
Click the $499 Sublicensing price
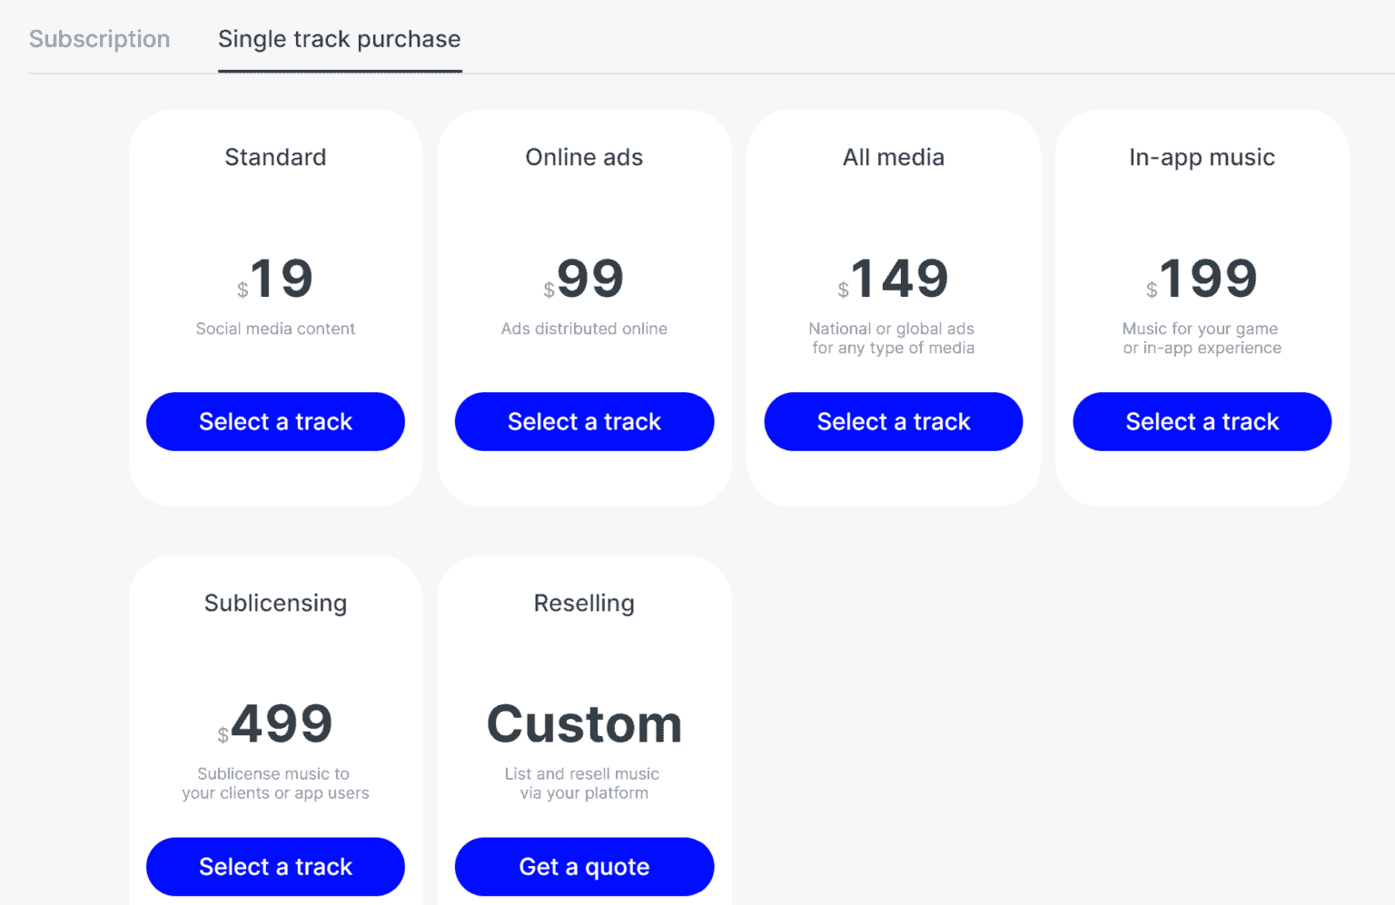[x=275, y=724]
